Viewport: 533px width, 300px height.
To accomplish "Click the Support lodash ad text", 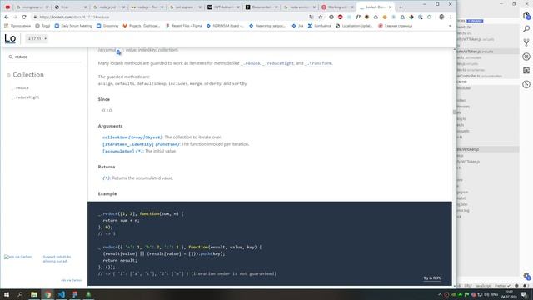I will [x=57, y=259].
